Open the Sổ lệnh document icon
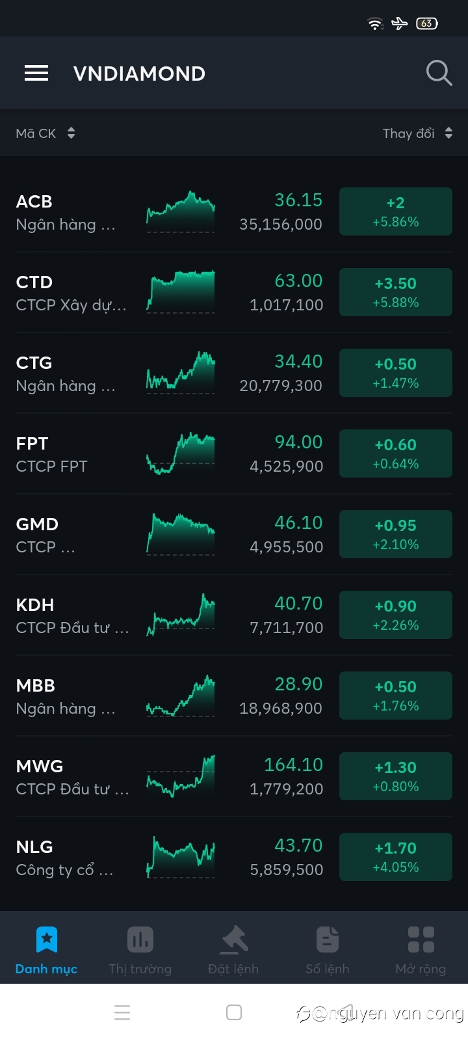The height and width of the screenshot is (1041, 468). [328, 940]
